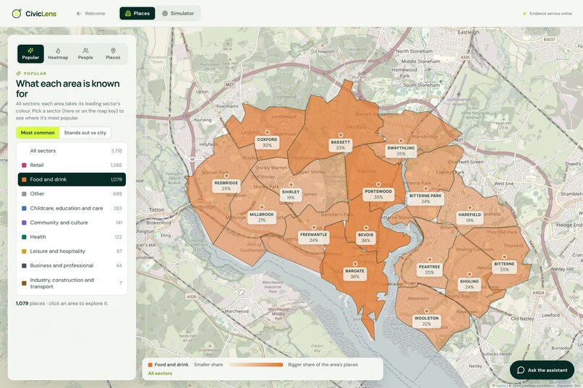Click the Sholing 24% map label

[469, 284]
